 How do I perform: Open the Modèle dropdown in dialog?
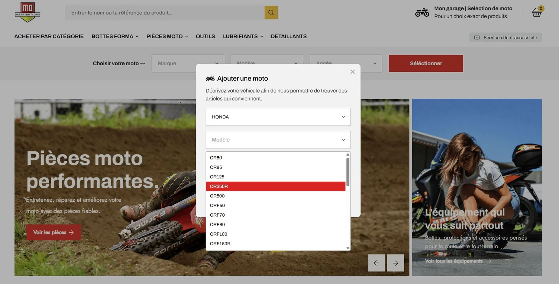[278, 140]
